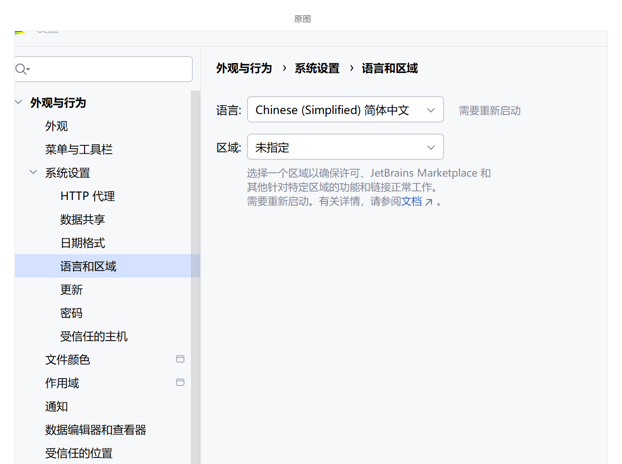Screen dimensions: 622x464
Task: Open the 区域 dropdown showing 未指定
Action: [345, 147]
